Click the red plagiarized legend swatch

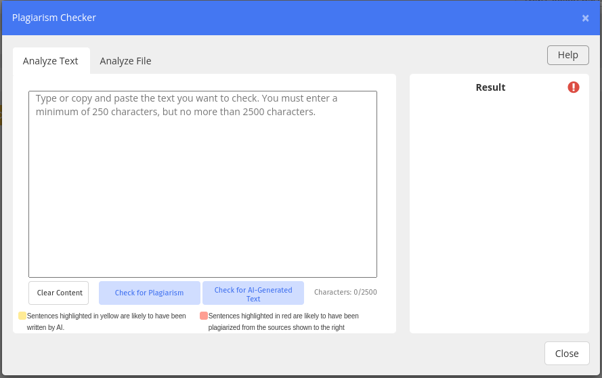tap(204, 316)
